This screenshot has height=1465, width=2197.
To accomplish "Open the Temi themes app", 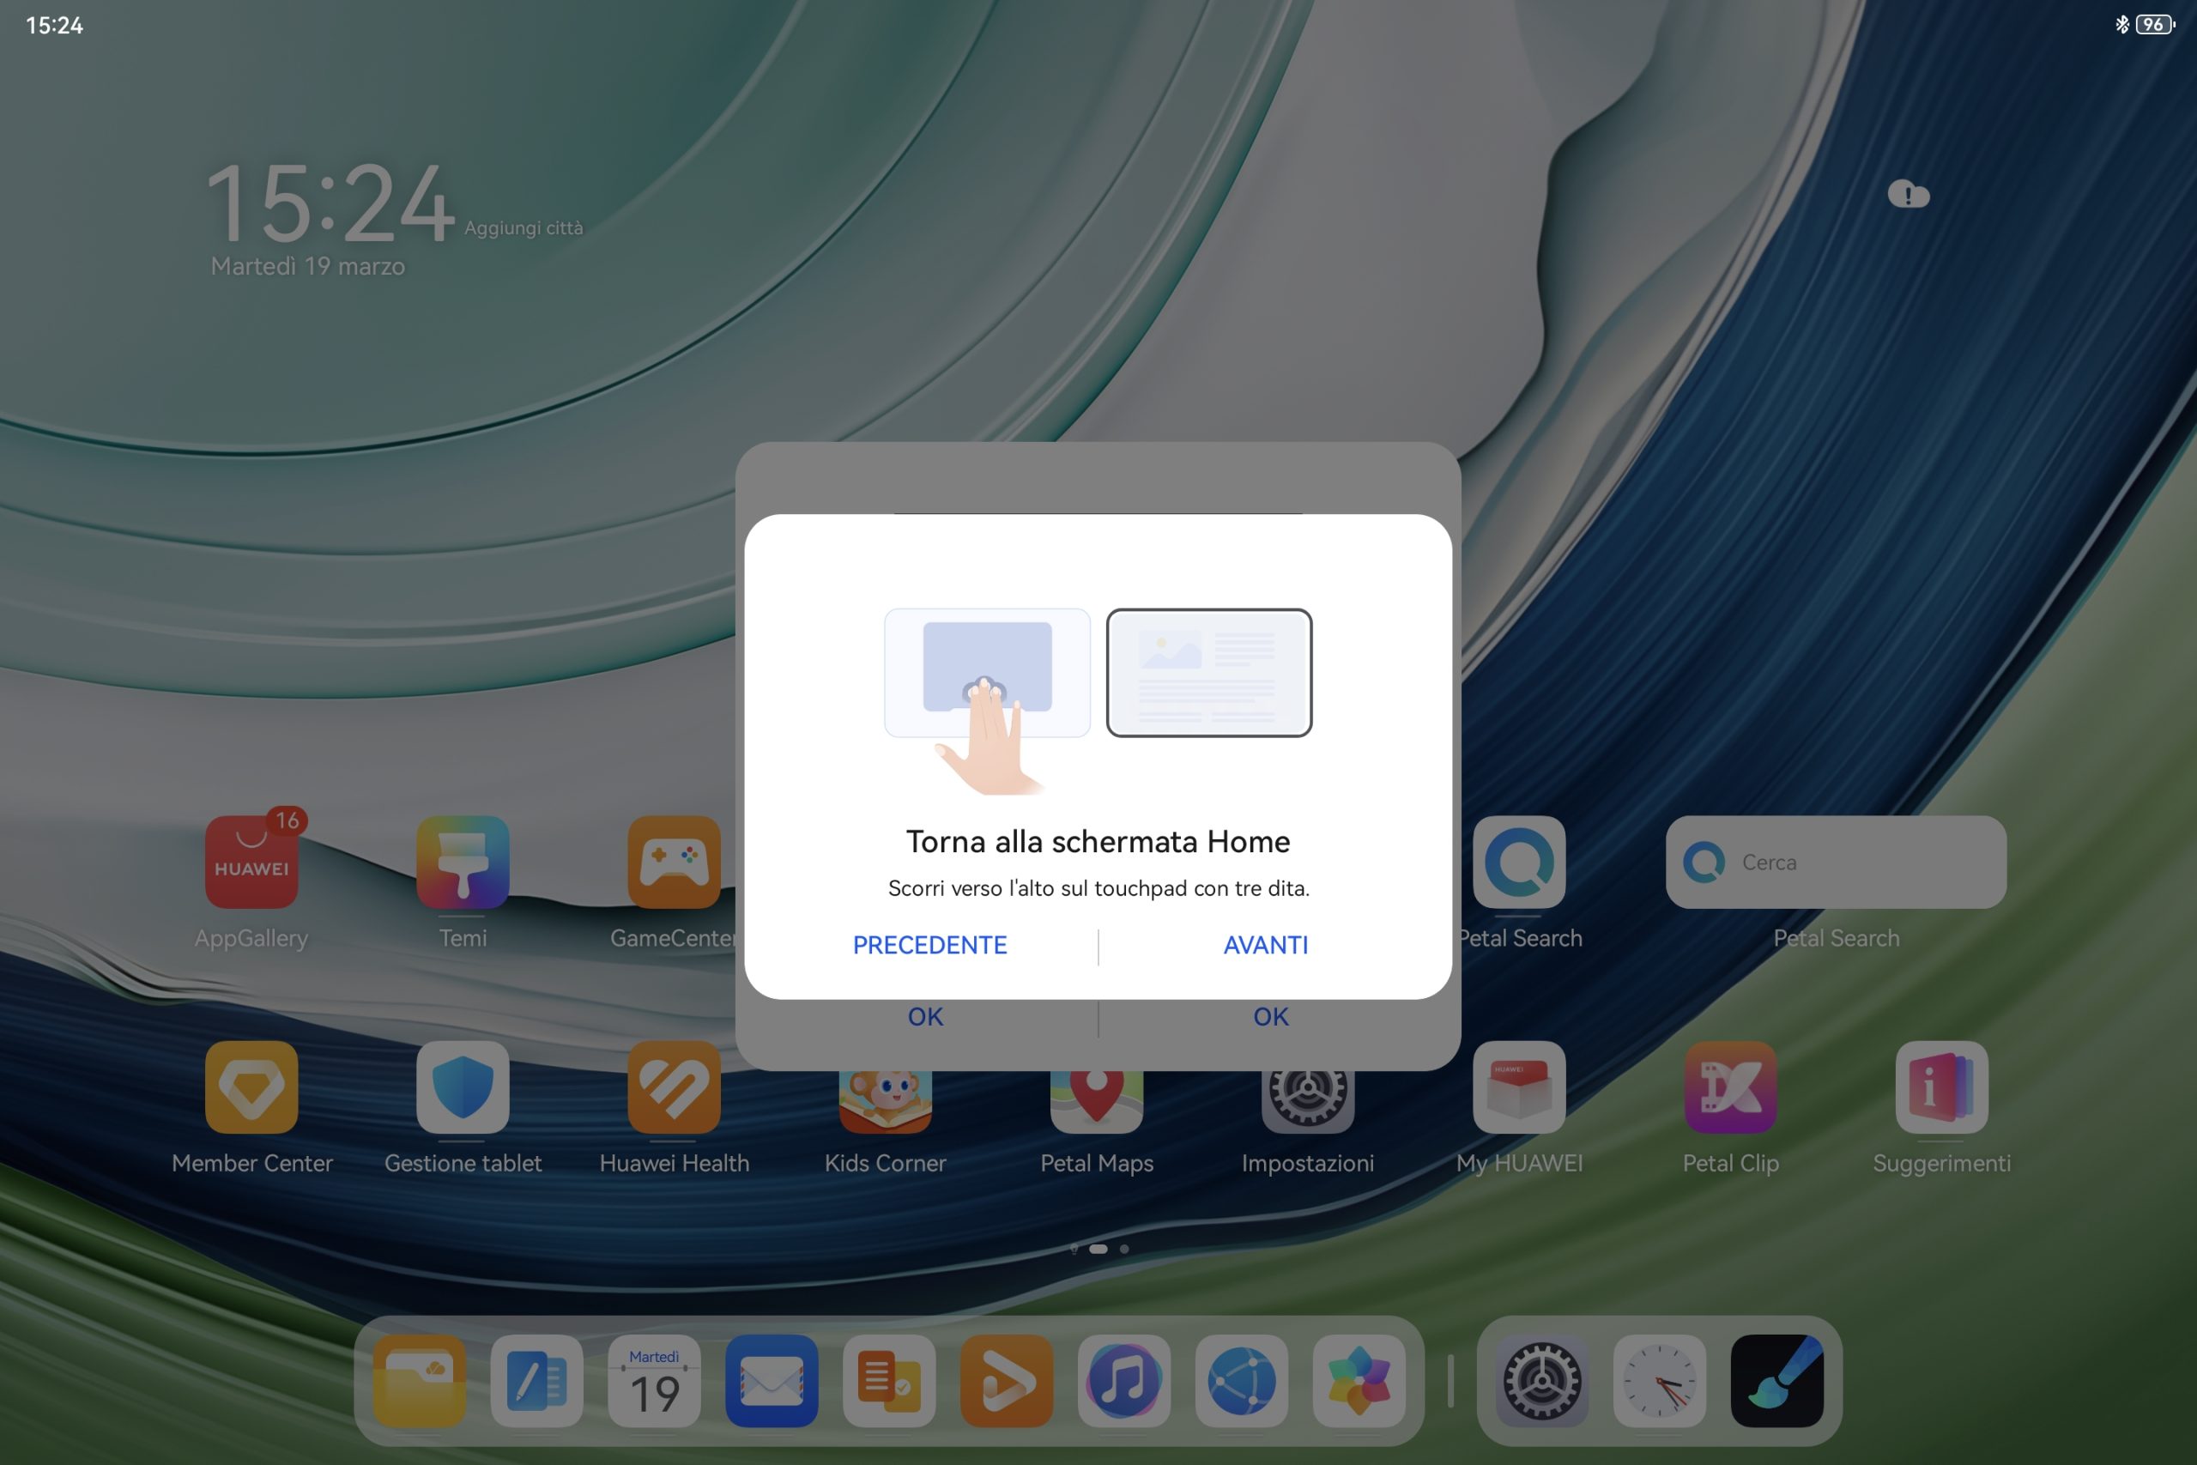I will pos(463,863).
